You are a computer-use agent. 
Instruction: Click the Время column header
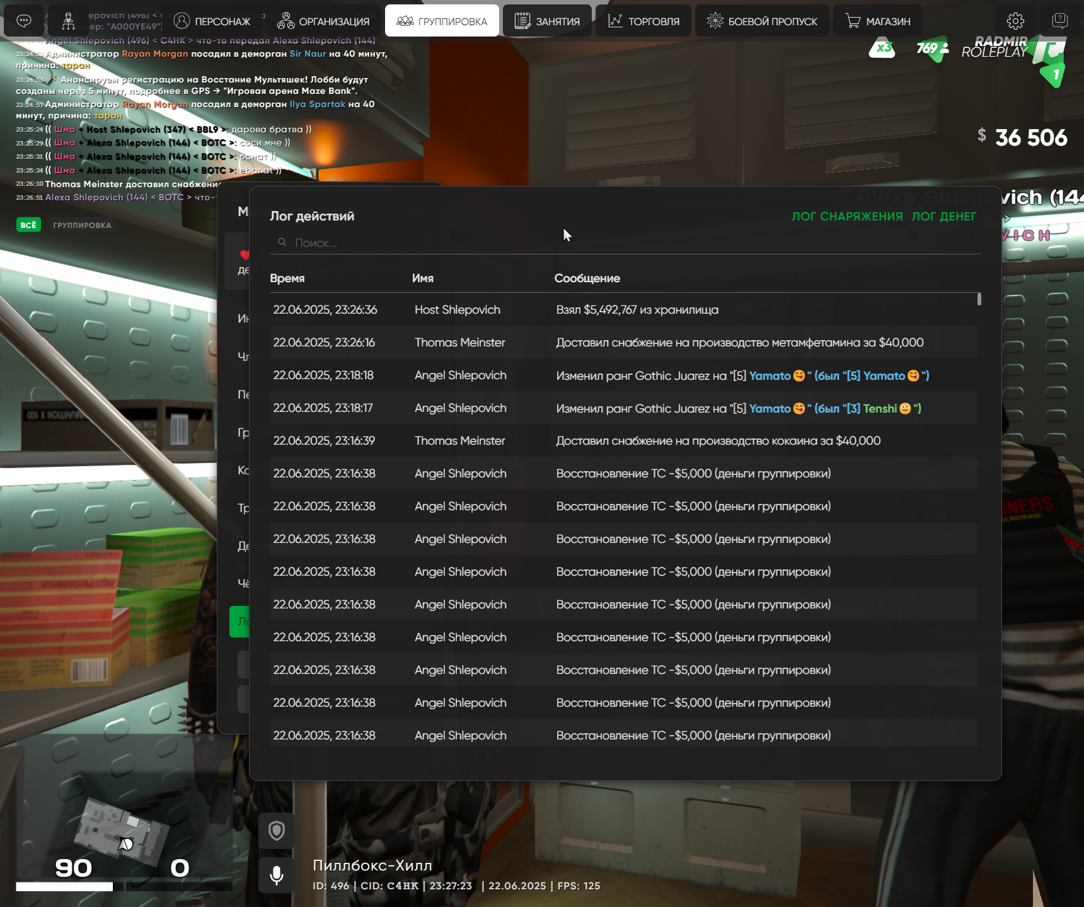287,278
